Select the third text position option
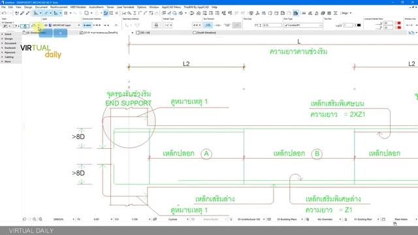Viewport: 418px width, 235px height. tap(227, 25)
